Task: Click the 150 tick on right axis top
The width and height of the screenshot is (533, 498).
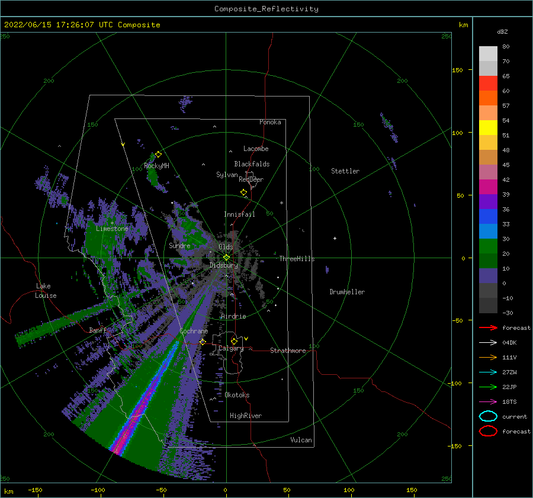Action: click(458, 70)
